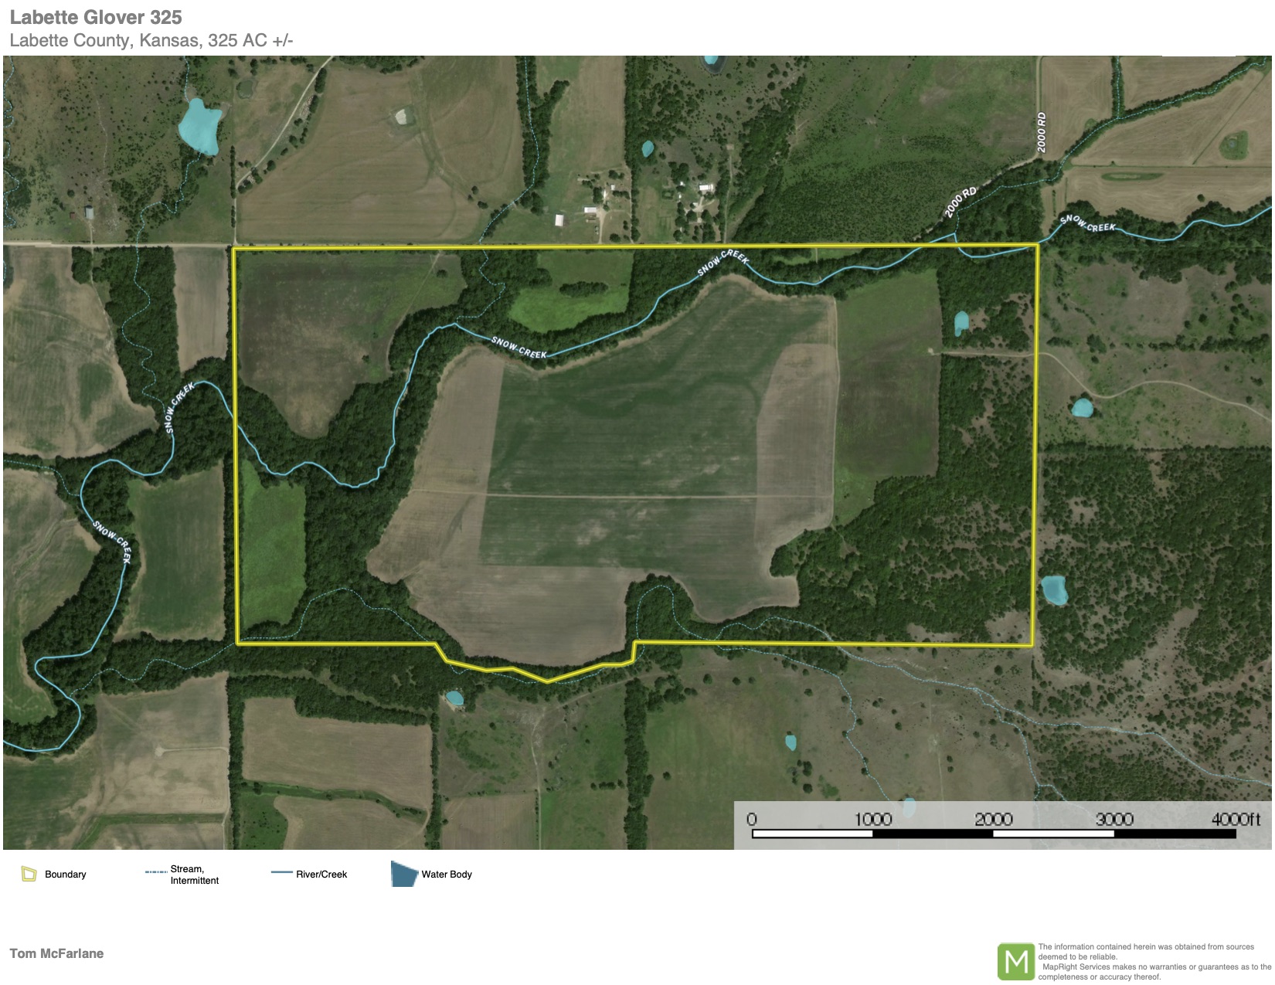Click the Tom McFarlane name

(x=56, y=953)
